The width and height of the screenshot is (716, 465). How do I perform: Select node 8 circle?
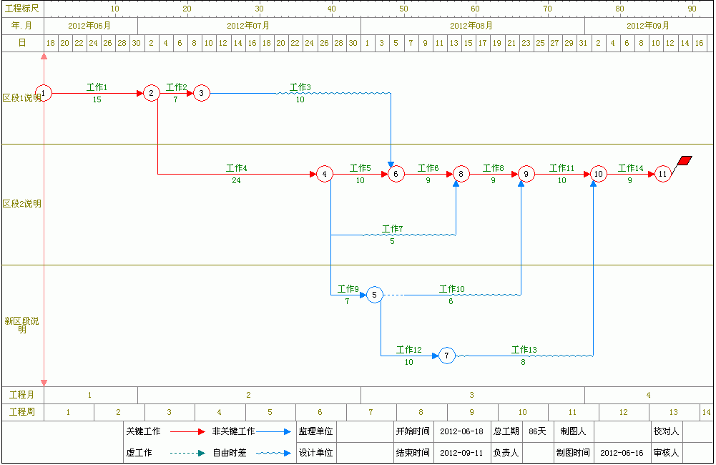pyautogui.click(x=461, y=174)
